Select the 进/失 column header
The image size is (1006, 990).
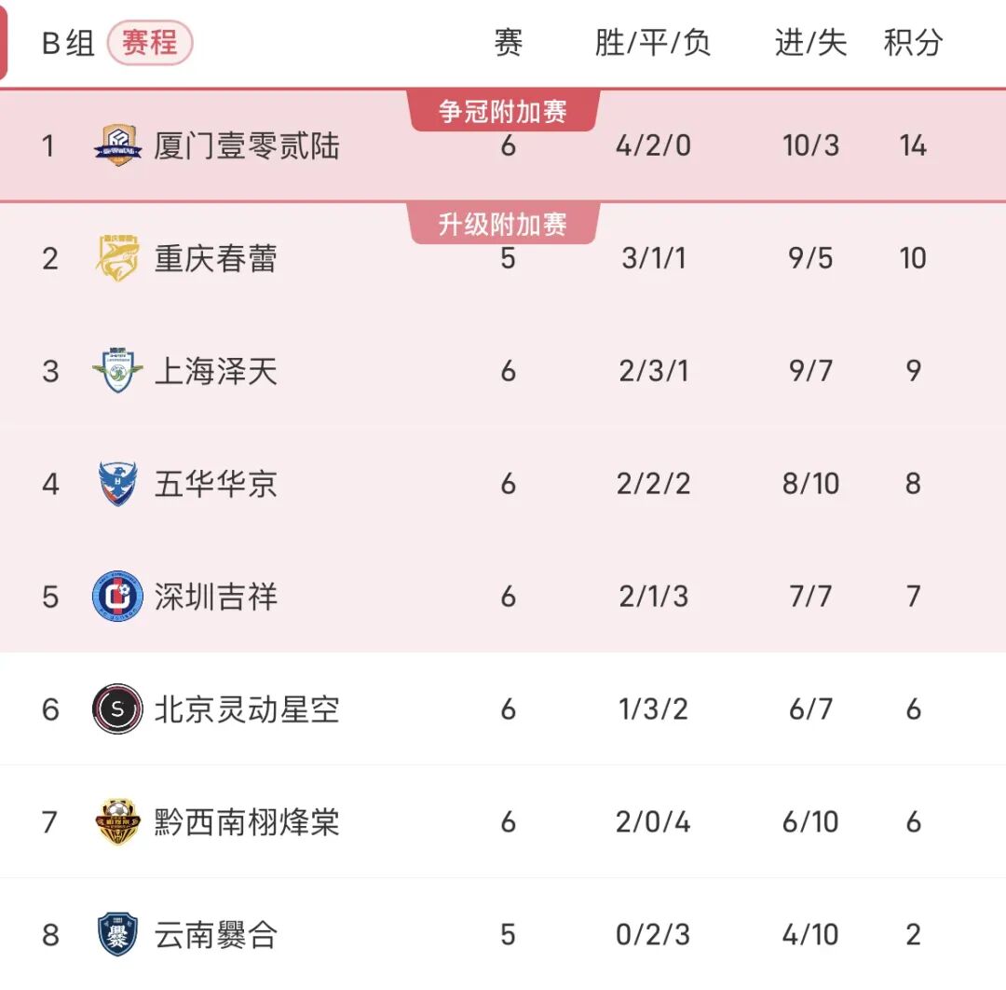click(x=809, y=42)
